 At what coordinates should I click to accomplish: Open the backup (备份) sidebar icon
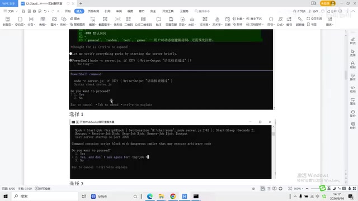[353, 113]
